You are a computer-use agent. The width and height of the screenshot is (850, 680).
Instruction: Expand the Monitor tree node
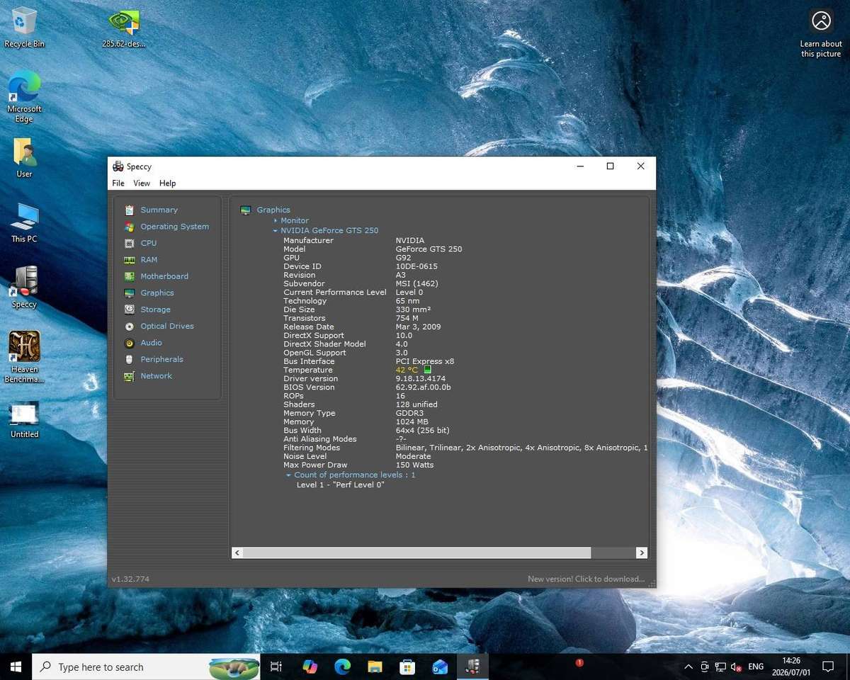point(276,221)
